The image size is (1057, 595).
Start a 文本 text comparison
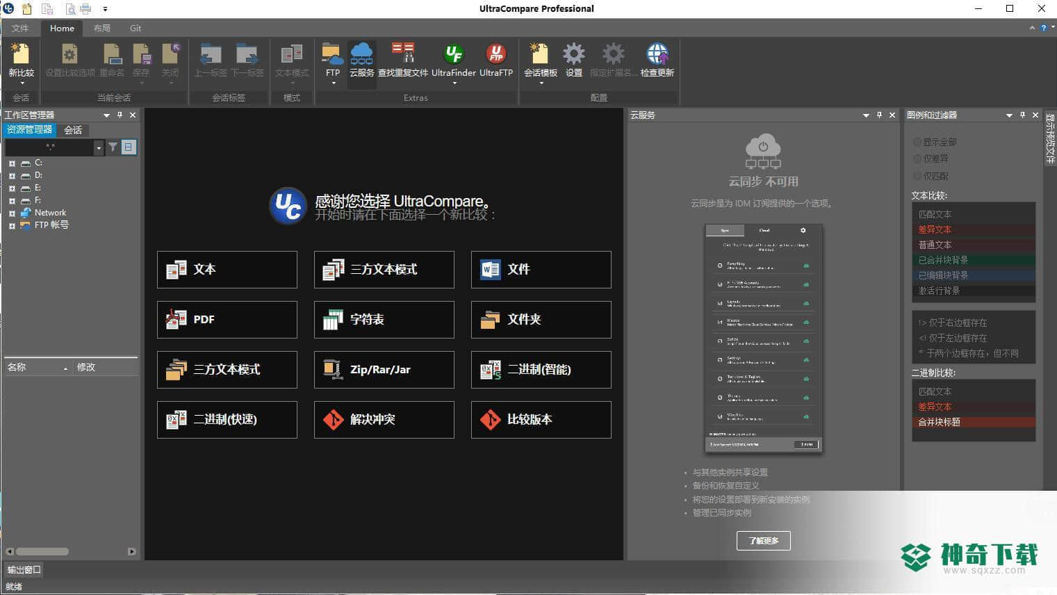[x=227, y=270]
